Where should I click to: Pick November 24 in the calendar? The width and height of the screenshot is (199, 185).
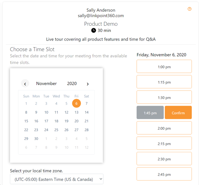[x=46, y=130]
